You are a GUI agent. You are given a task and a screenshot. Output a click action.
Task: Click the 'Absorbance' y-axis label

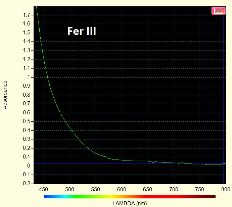pos(5,95)
